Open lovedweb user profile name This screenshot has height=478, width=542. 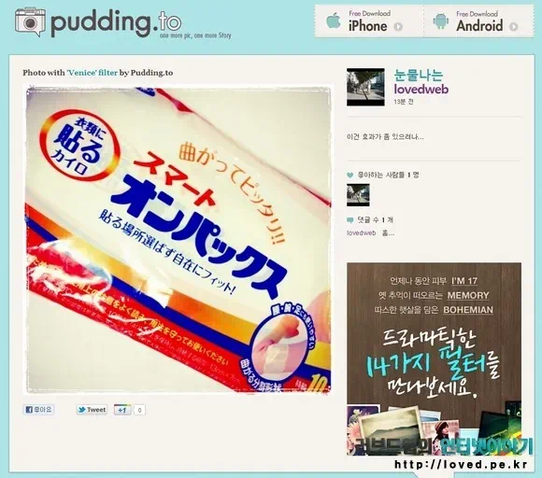click(421, 89)
